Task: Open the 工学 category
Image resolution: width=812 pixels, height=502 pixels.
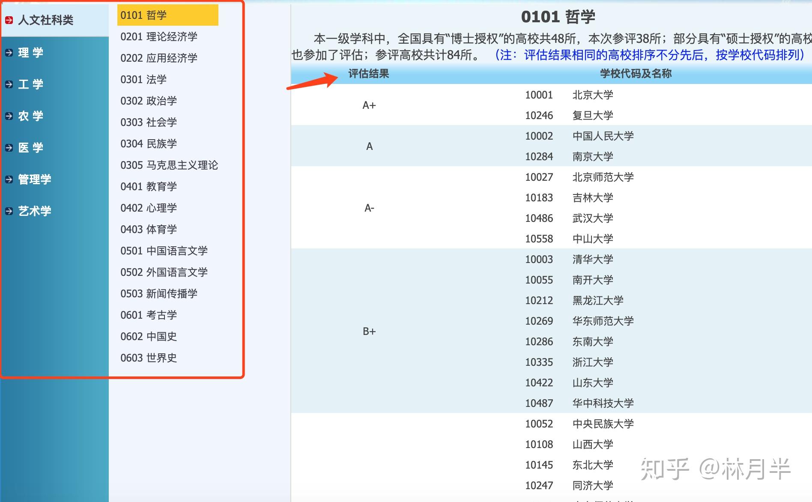Action: (30, 84)
